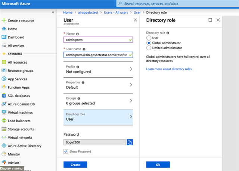The width and height of the screenshot is (239, 171).
Task: Click the blue Create button
Action: coord(75,165)
